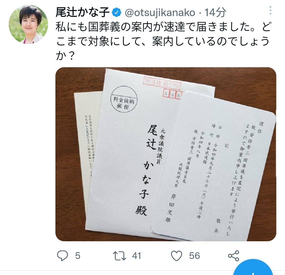
Task: Open 尾辻かな子 profile picture
Action: click(x=28, y=24)
